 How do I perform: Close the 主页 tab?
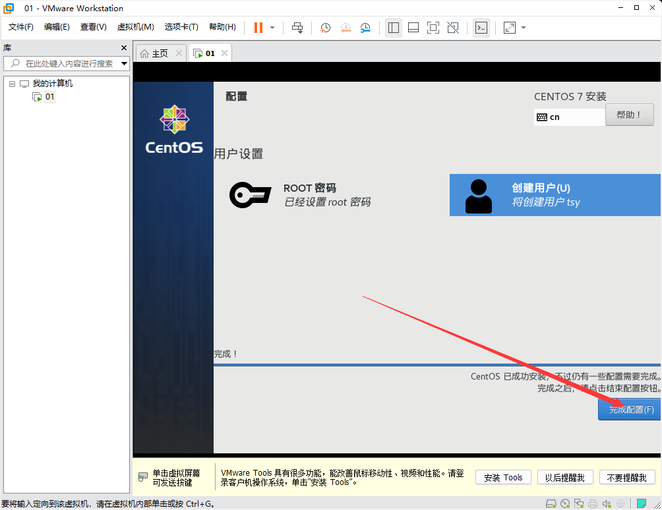pos(179,53)
